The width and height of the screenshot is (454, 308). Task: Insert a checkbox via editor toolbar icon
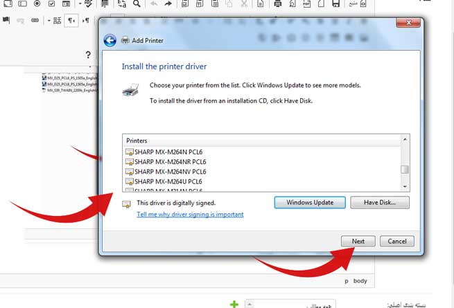click(51, 3)
